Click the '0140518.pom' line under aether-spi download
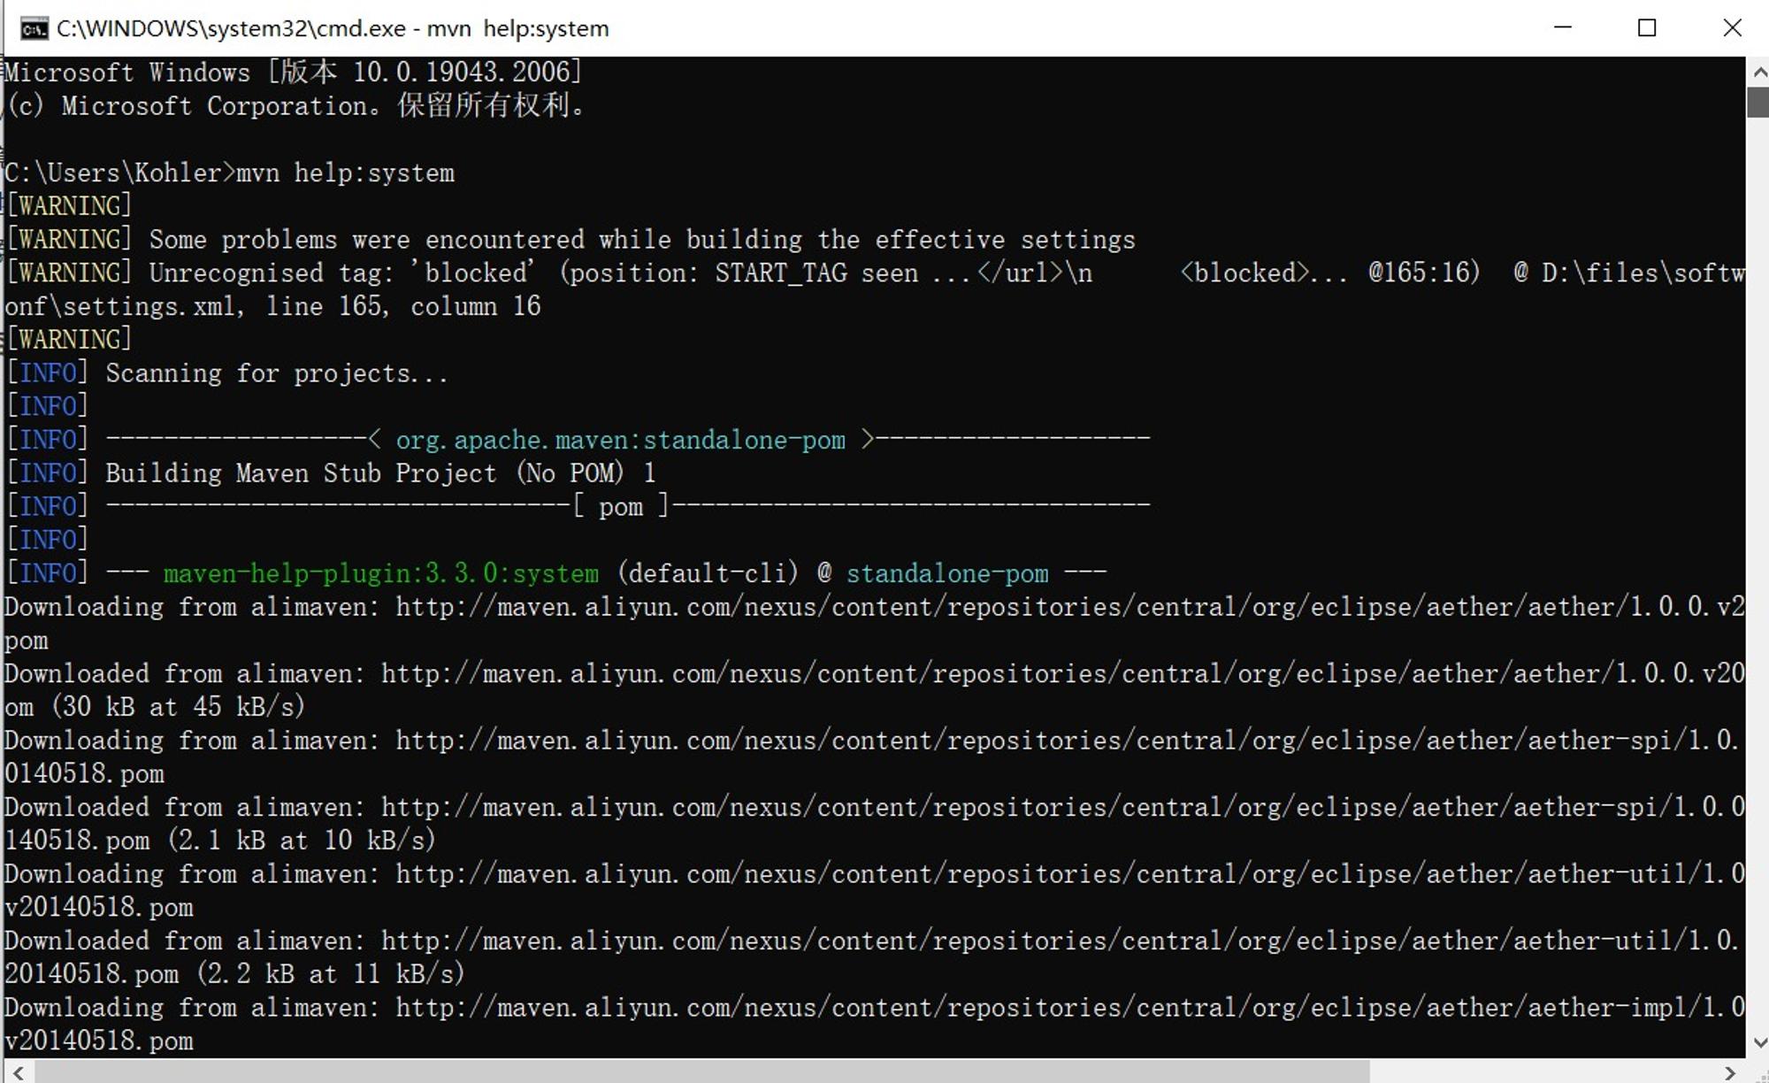 (x=84, y=773)
